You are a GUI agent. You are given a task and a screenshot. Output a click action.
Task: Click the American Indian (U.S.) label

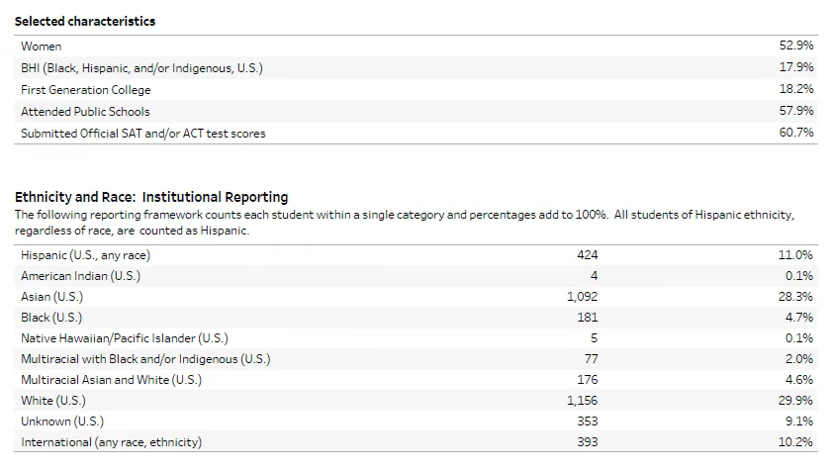coord(80,276)
